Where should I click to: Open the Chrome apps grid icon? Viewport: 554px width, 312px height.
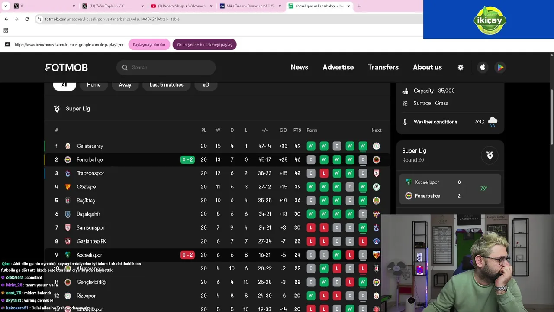click(6, 30)
